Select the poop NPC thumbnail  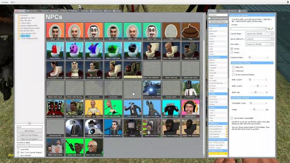[x=190, y=31]
